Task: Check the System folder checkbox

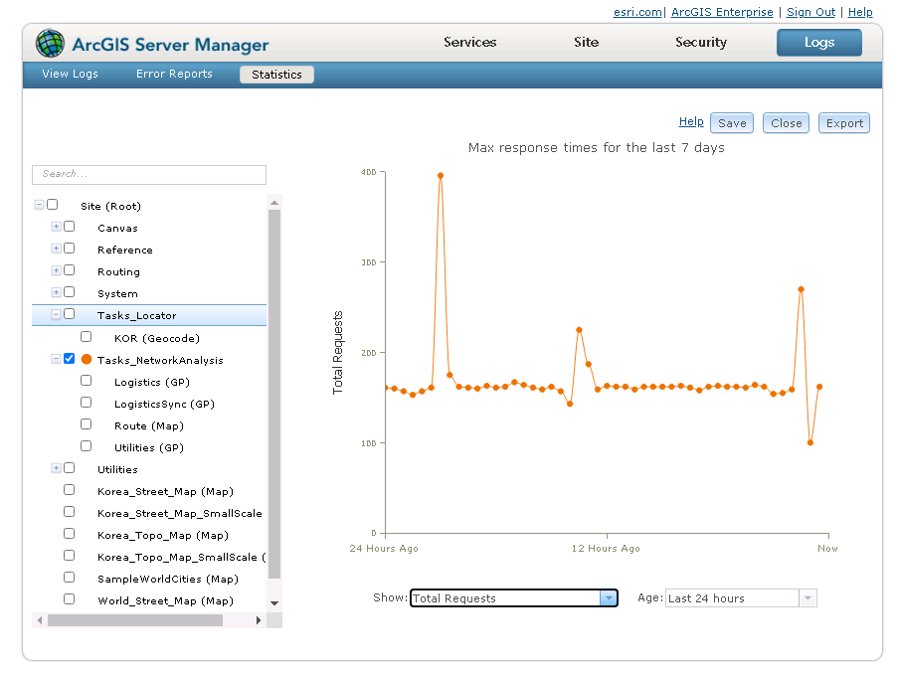Action: click(x=70, y=292)
